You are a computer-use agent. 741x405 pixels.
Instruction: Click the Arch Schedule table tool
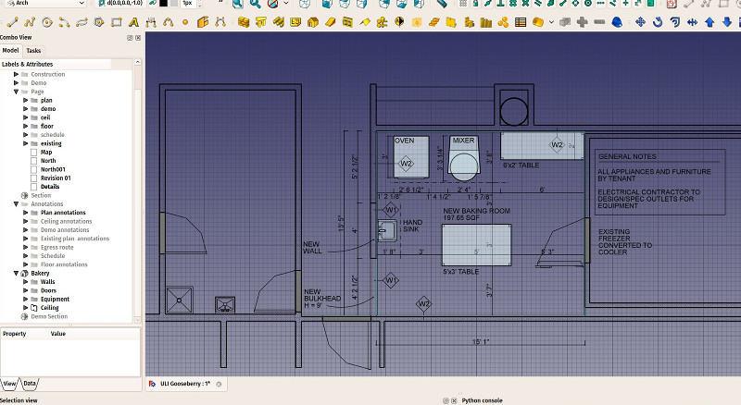pos(521,22)
